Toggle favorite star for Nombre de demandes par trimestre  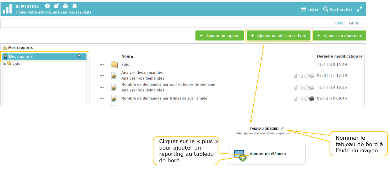coord(301,98)
